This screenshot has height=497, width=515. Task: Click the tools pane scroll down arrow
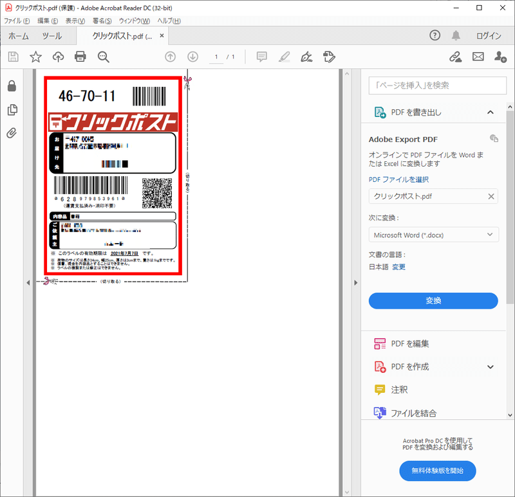pos(510,415)
